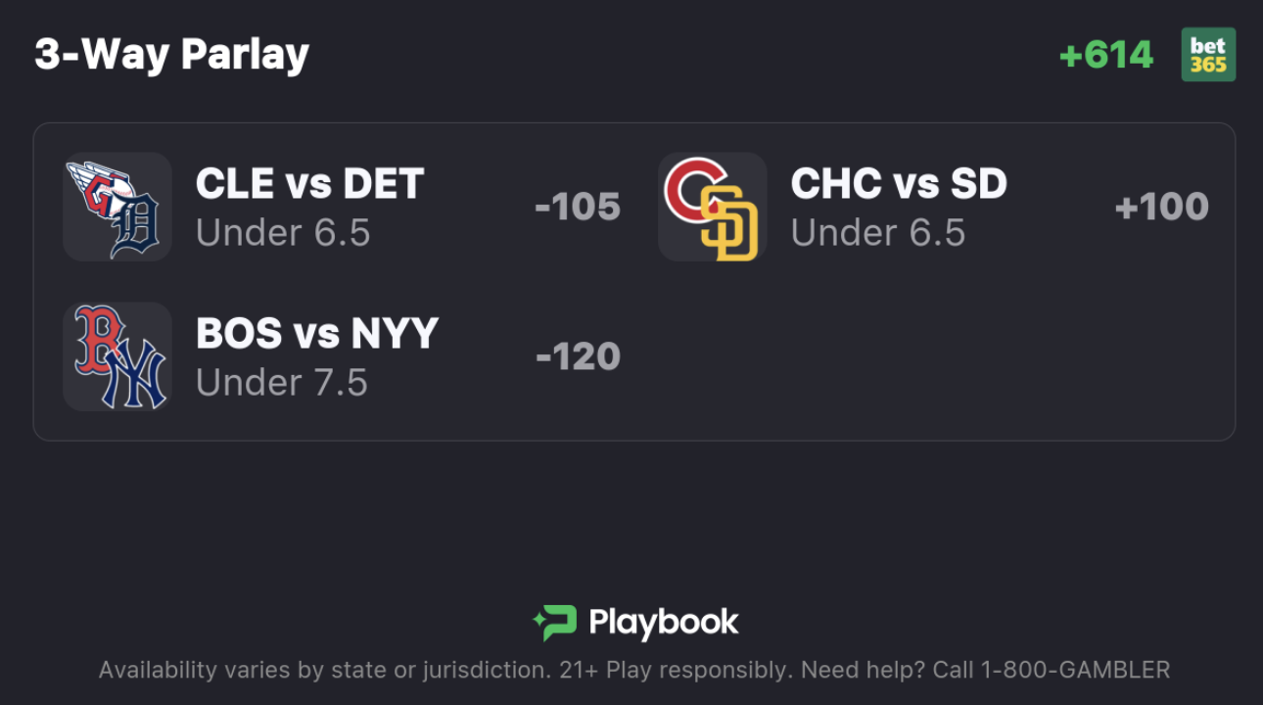1263x705 pixels.
Task: Click the -105 odds value
Action: [x=578, y=207]
